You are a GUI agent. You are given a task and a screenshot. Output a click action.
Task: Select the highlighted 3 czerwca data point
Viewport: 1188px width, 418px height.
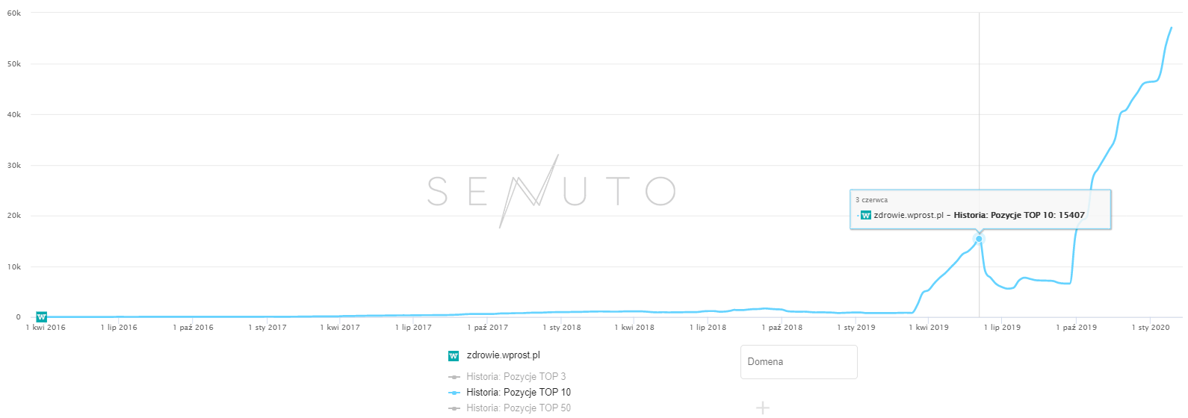coord(979,239)
